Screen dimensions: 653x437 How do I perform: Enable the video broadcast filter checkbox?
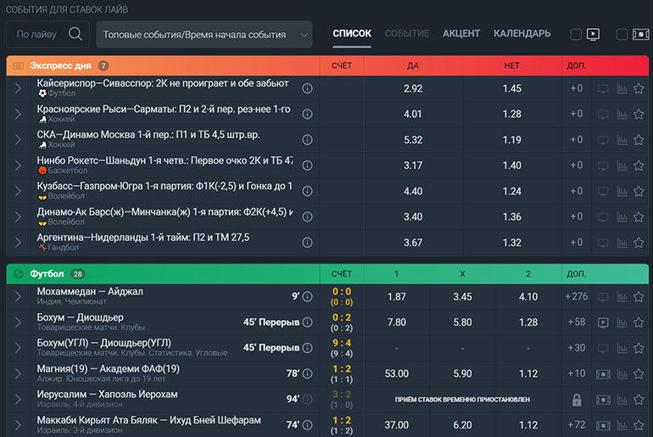tap(576, 35)
